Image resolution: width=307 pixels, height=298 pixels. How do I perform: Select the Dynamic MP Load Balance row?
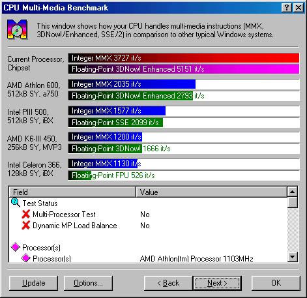click(x=148, y=226)
